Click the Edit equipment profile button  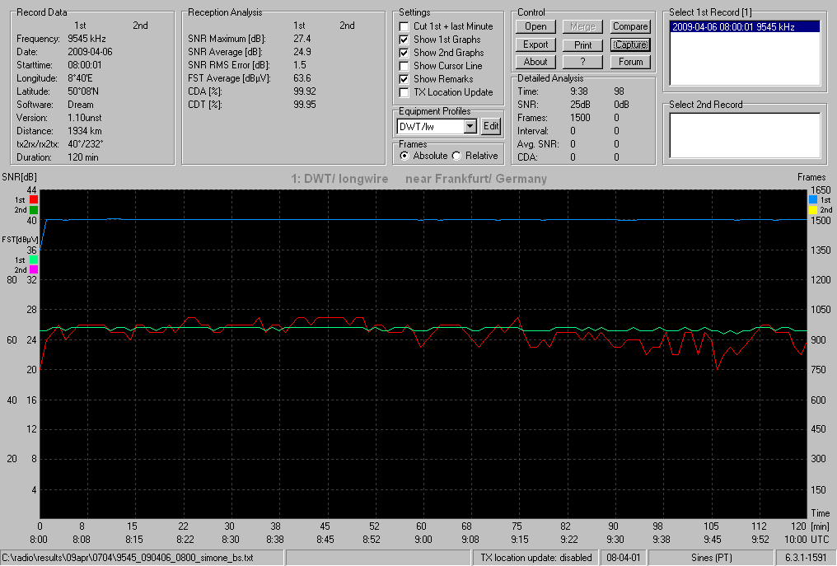pyautogui.click(x=491, y=127)
